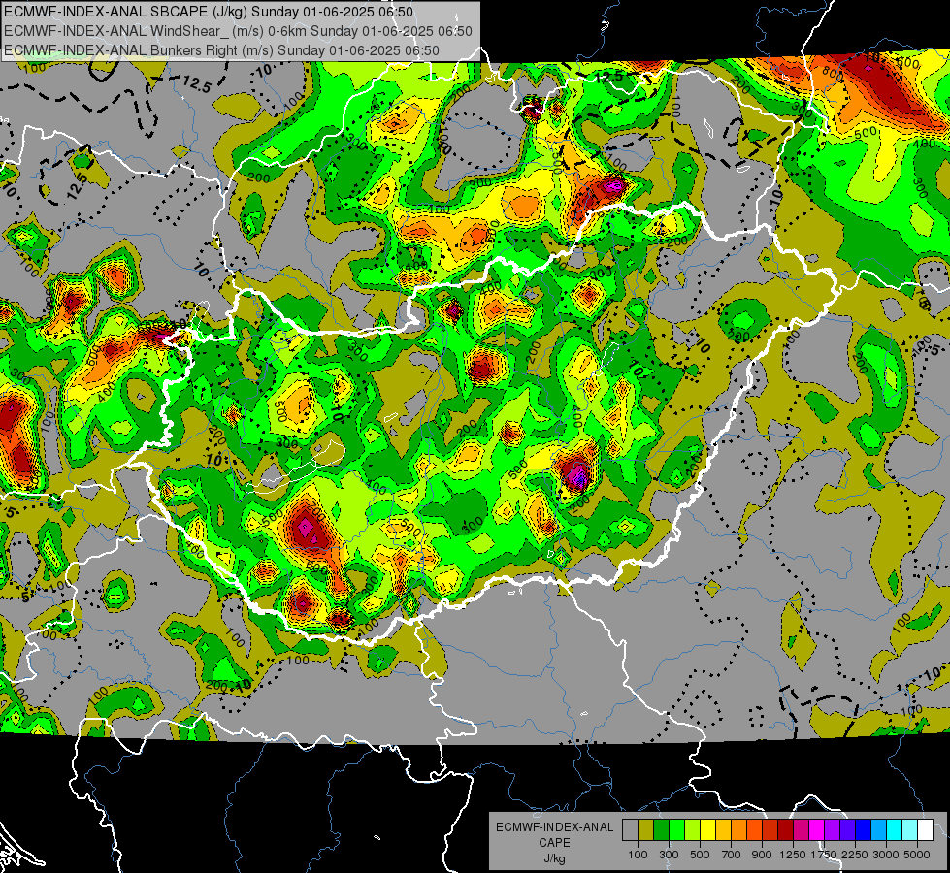Click the bright green legend swatch

pyautogui.click(x=676, y=830)
